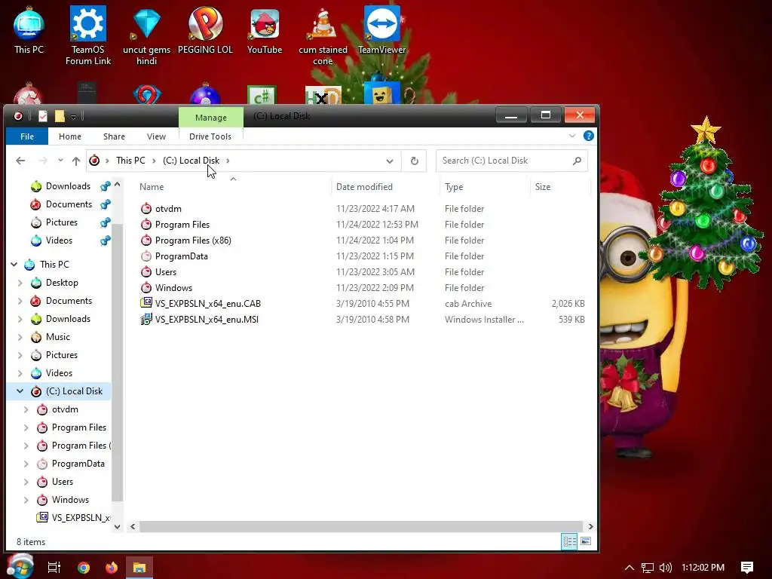Open the Drive Tools ribbon tab
This screenshot has width=772, height=579.
coord(210,136)
